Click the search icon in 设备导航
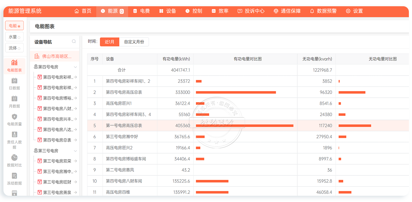Image resolution: width=412 pixels, height=202 pixels. pyautogui.click(x=74, y=41)
